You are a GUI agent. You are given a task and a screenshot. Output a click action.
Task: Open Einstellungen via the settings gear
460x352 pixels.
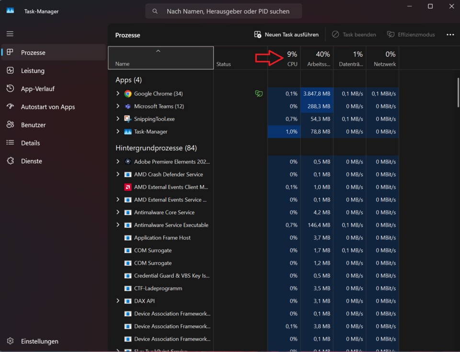pos(11,341)
